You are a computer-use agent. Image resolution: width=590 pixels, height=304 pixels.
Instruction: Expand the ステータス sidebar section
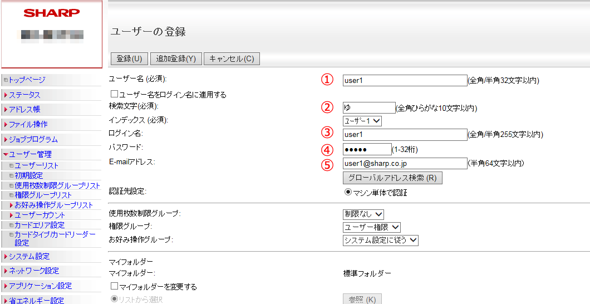pos(24,95)
